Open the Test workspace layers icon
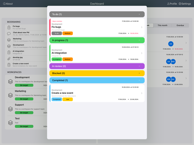 click(11, 123)
